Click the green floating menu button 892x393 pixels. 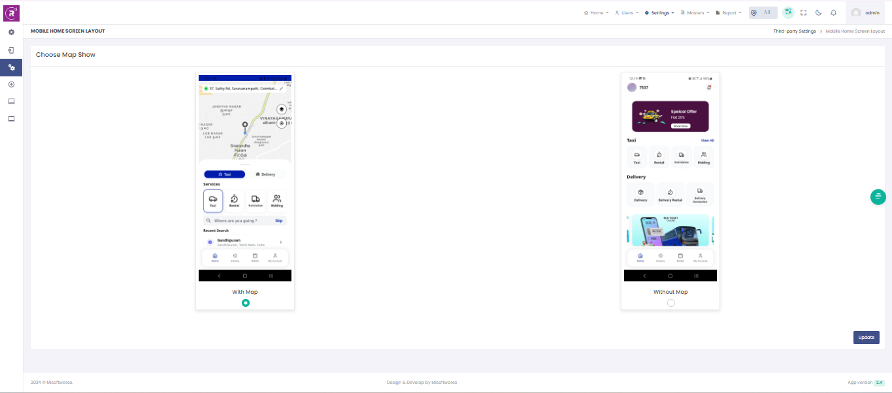[x=878, y=196]
